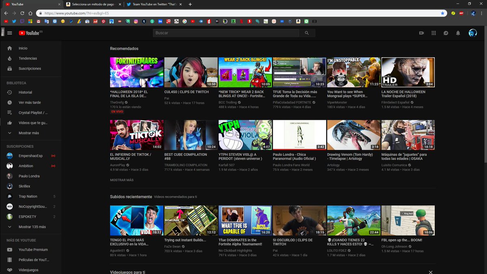Open Skrillex subscription channel
This screenshot has width=487, height=274.
(31, 186)
